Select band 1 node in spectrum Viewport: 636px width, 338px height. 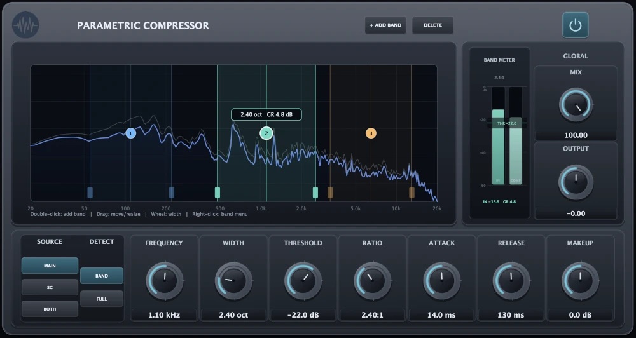click(130, 133)
